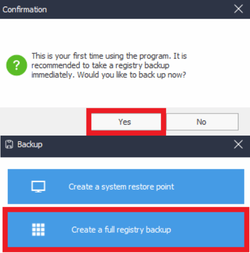Click the floppy disk Backup icon
The width and height of the screenshot is (250, 253).
(x=9, y=144)
